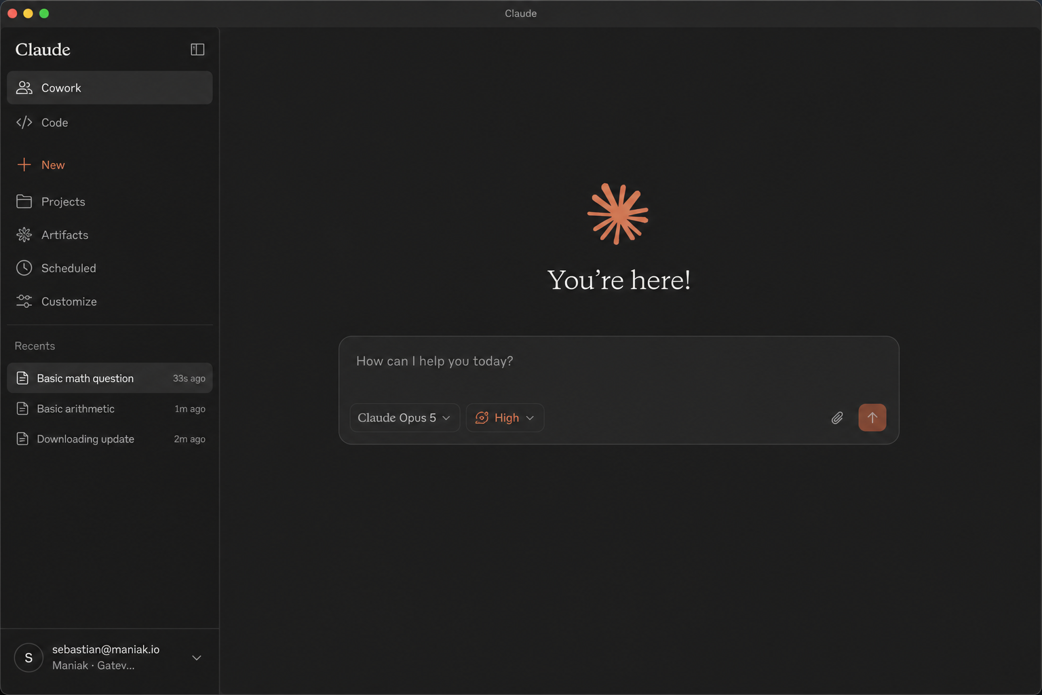Click the Customize sliders icon
Screen dimensions: 1042x695
click(24, 301)
